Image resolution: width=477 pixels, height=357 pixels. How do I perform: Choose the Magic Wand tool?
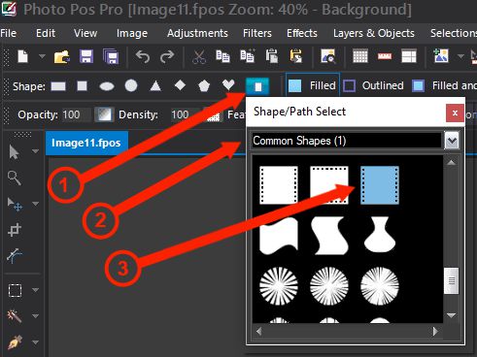(x=15, y=315)
